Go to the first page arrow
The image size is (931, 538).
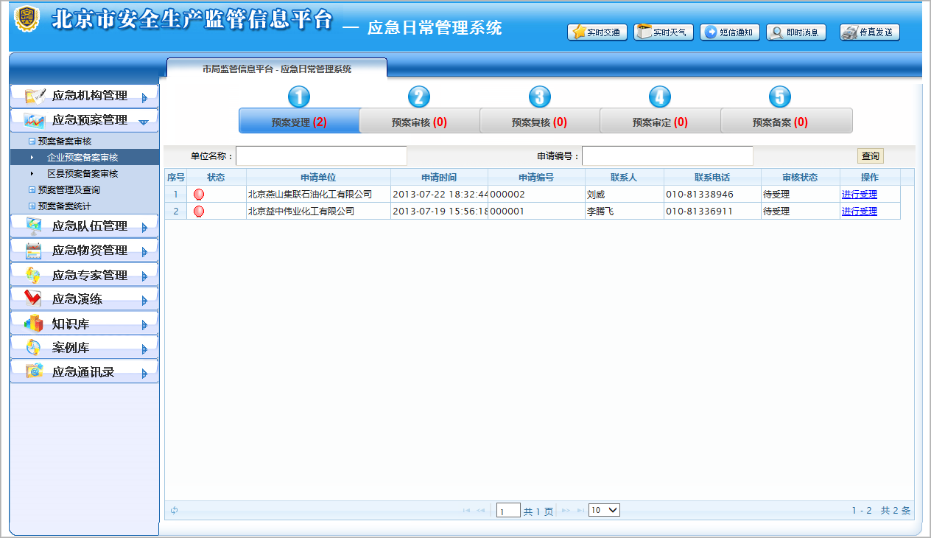pos(466,510)
